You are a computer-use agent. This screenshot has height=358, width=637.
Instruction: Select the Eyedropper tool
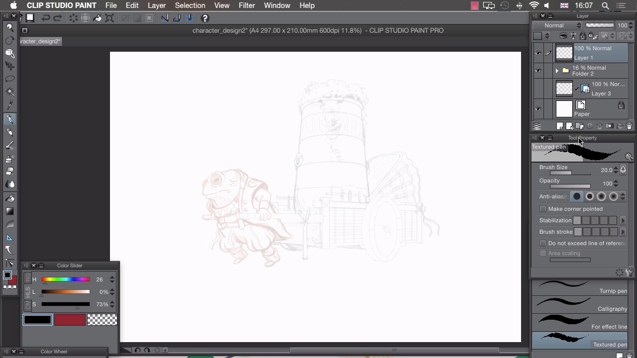pyautogui.click(x=9, y=105)
